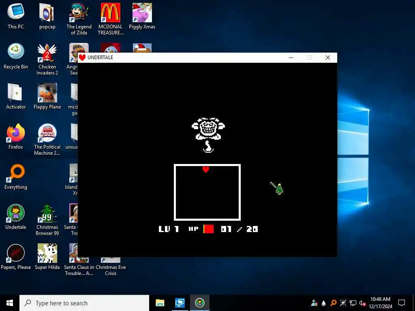This screenshot has width=415, height=311.
Task: Open Christmas Browser 99 shortcut
Action: click(47, 220)
